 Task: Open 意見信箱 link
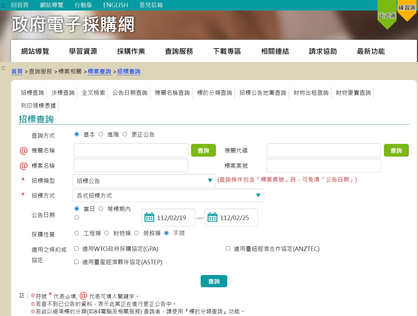(x=151, y=5)
